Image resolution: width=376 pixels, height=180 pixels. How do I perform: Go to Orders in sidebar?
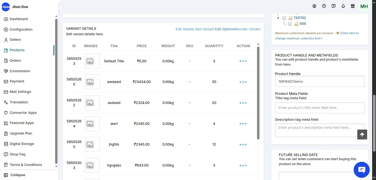coord(15,61)
